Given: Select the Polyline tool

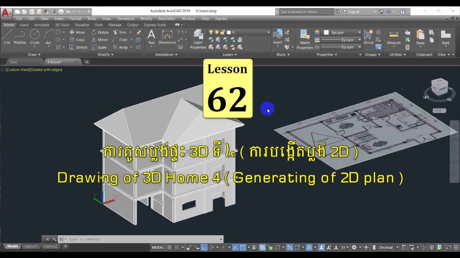Looking at the screenshot, I should point(20,37).
